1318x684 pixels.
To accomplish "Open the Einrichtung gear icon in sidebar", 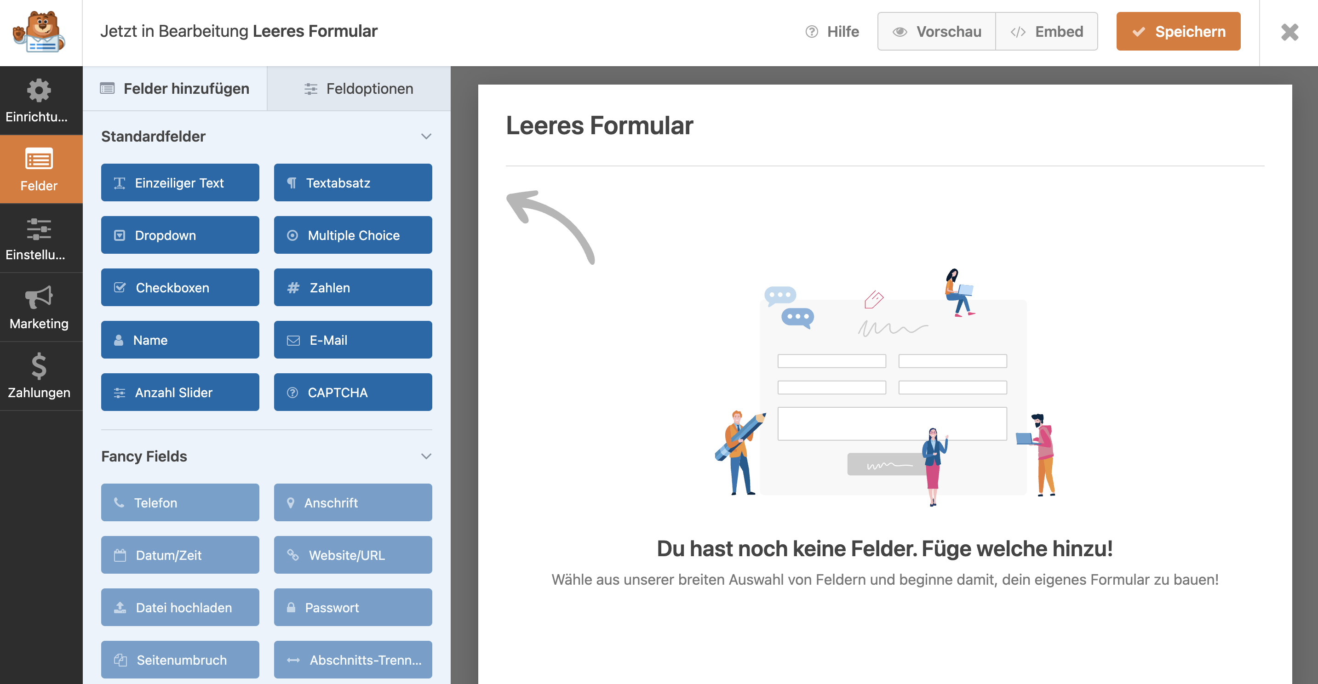I will (39, 91).
